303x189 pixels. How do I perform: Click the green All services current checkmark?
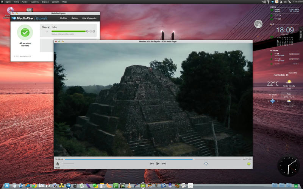tap(25, 33)
